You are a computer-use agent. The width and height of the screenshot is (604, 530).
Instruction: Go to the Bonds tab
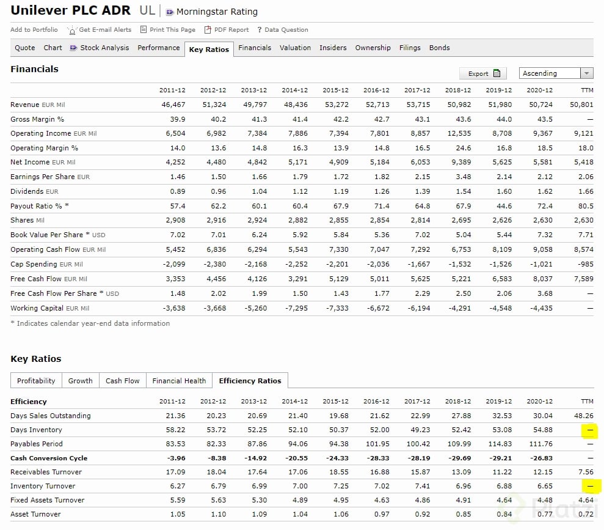440,48
